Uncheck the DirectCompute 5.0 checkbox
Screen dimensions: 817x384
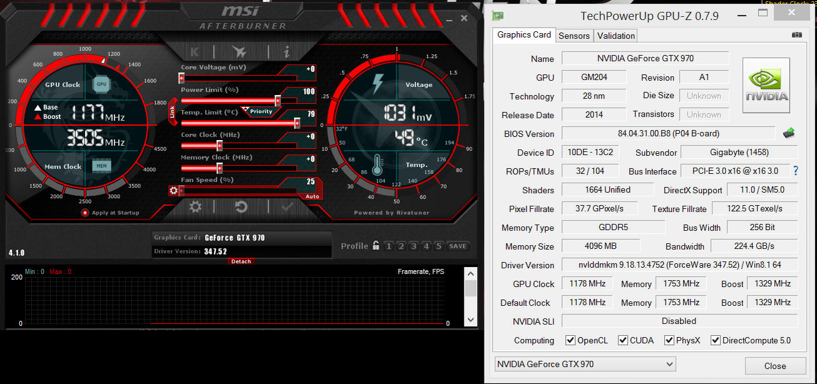pos(716,340)
